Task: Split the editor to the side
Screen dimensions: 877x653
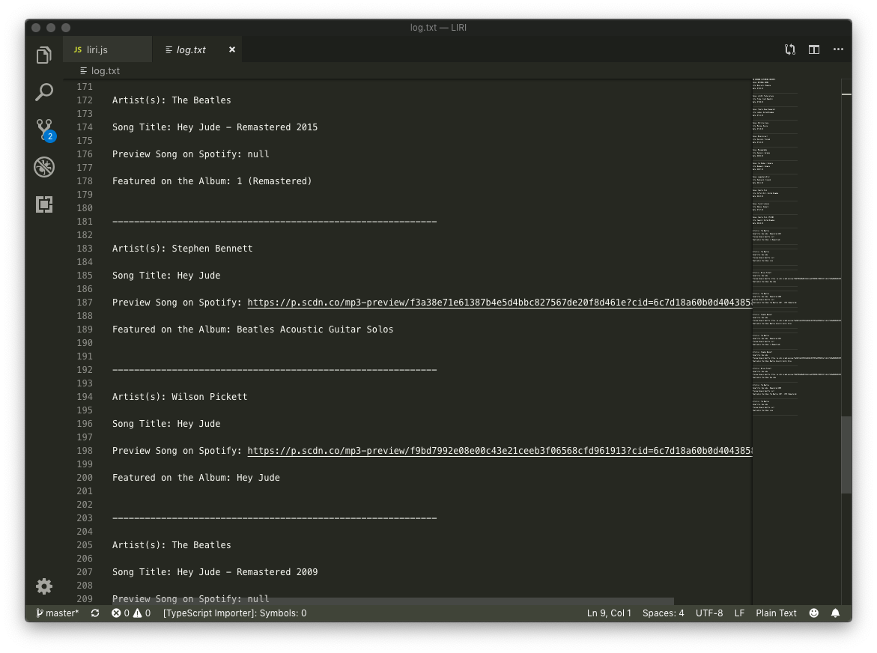Action: [x=814, y=49]
